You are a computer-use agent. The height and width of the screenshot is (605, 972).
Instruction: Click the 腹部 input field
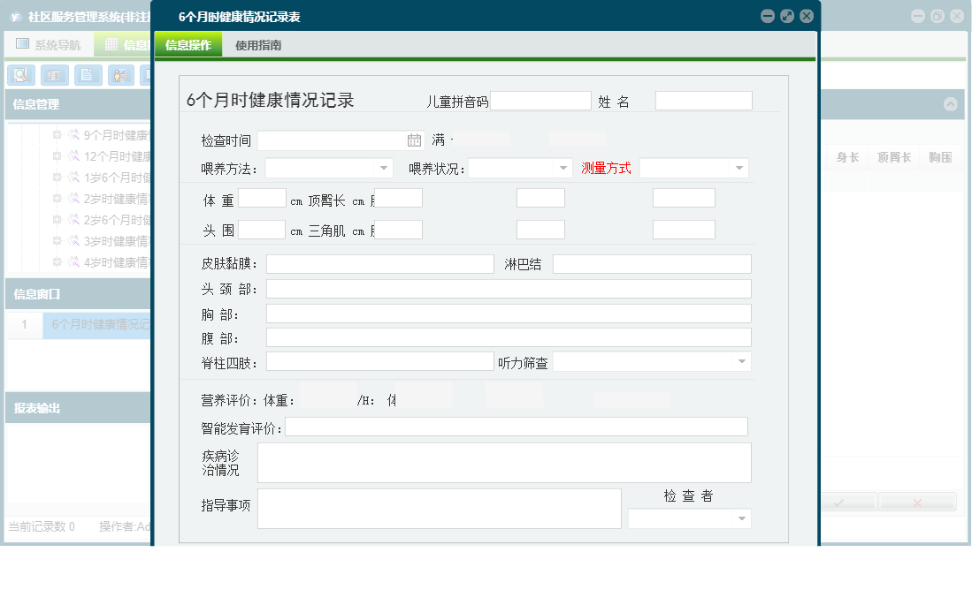pos(509,338)
